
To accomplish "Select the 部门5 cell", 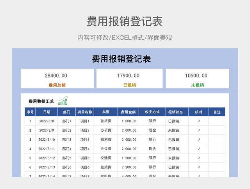I will pos(66,158).
